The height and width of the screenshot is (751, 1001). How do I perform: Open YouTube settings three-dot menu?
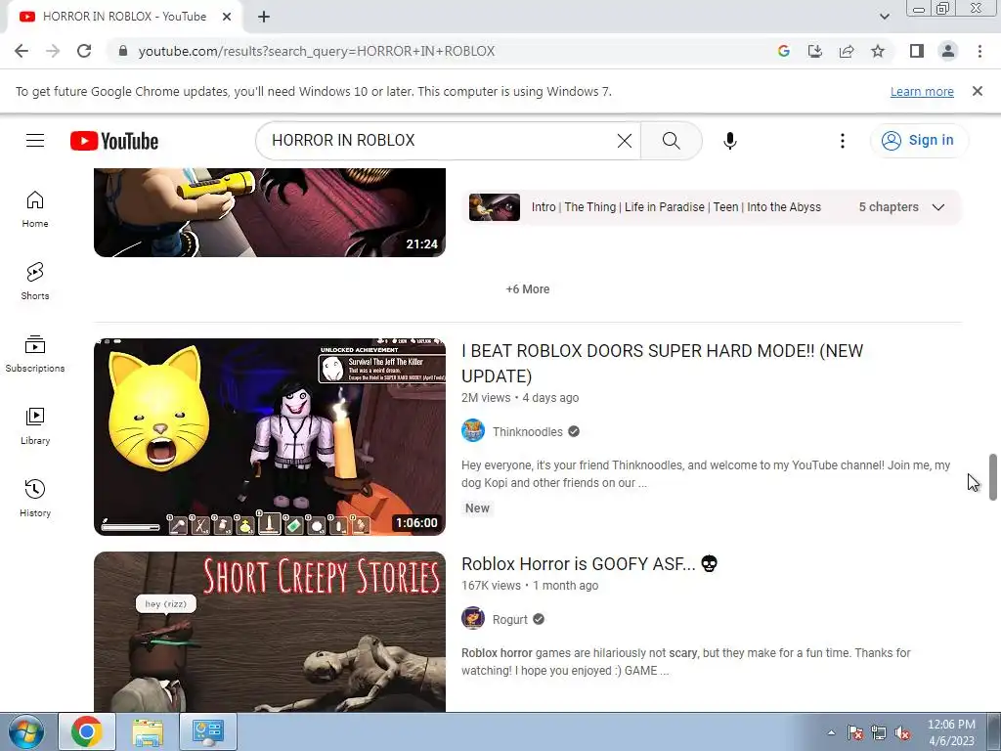[843, 141]
